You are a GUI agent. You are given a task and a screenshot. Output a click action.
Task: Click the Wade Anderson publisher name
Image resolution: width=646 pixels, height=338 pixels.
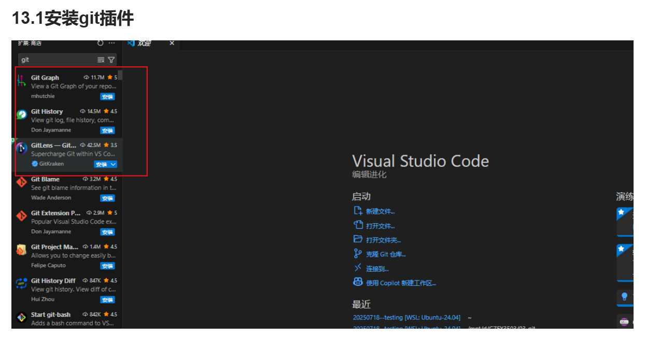click(x=51, y=198)
